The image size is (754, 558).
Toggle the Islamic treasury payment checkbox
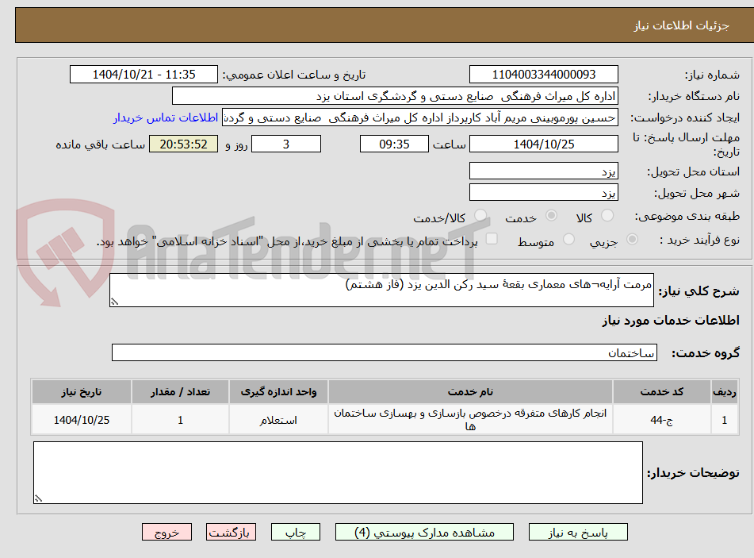[492, 239]
